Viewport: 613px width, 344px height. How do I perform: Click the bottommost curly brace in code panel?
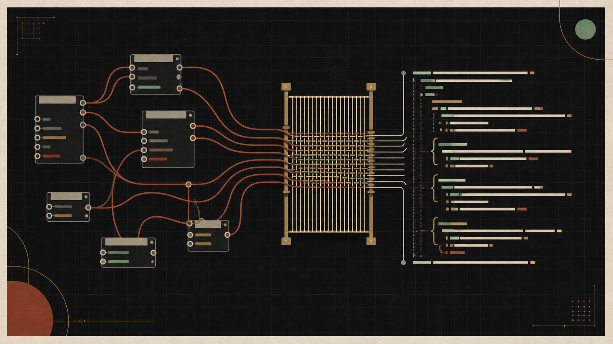434,231
